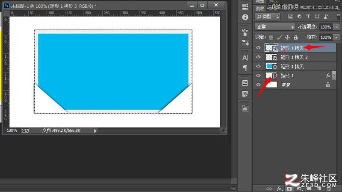This screenshot has height=192, width=342.
Task: Open the Brush settings panel icon
Action: pyautogui.click(x=245, y=42)
